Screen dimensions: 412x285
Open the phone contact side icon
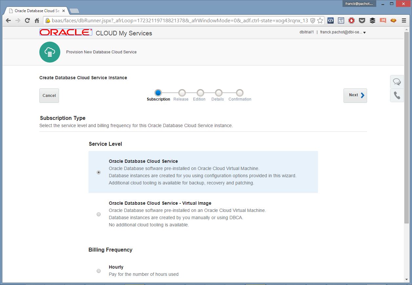pos(397,95)
